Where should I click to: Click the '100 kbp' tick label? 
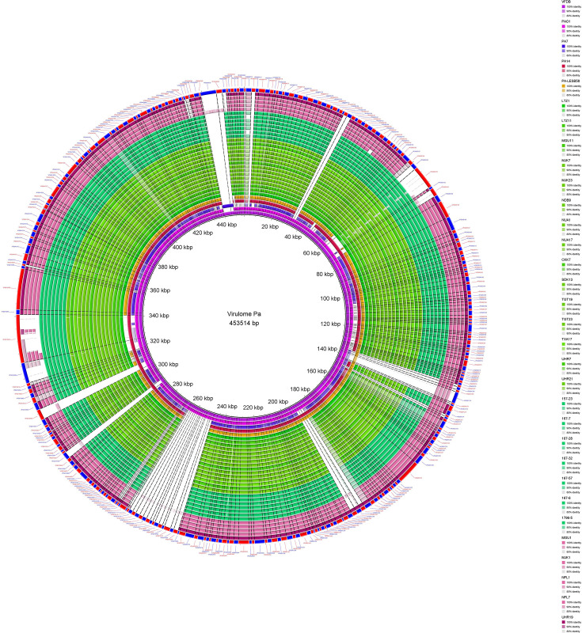pyautogui.click(x=330, y=299)
